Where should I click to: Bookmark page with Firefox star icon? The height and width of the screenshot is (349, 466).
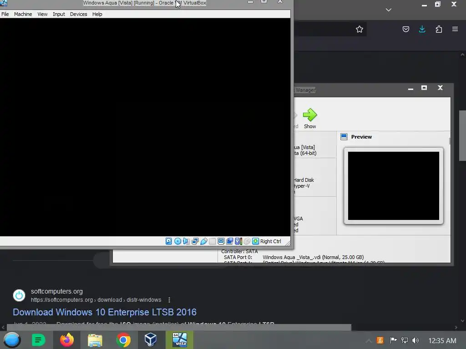(x=360, y=29)
